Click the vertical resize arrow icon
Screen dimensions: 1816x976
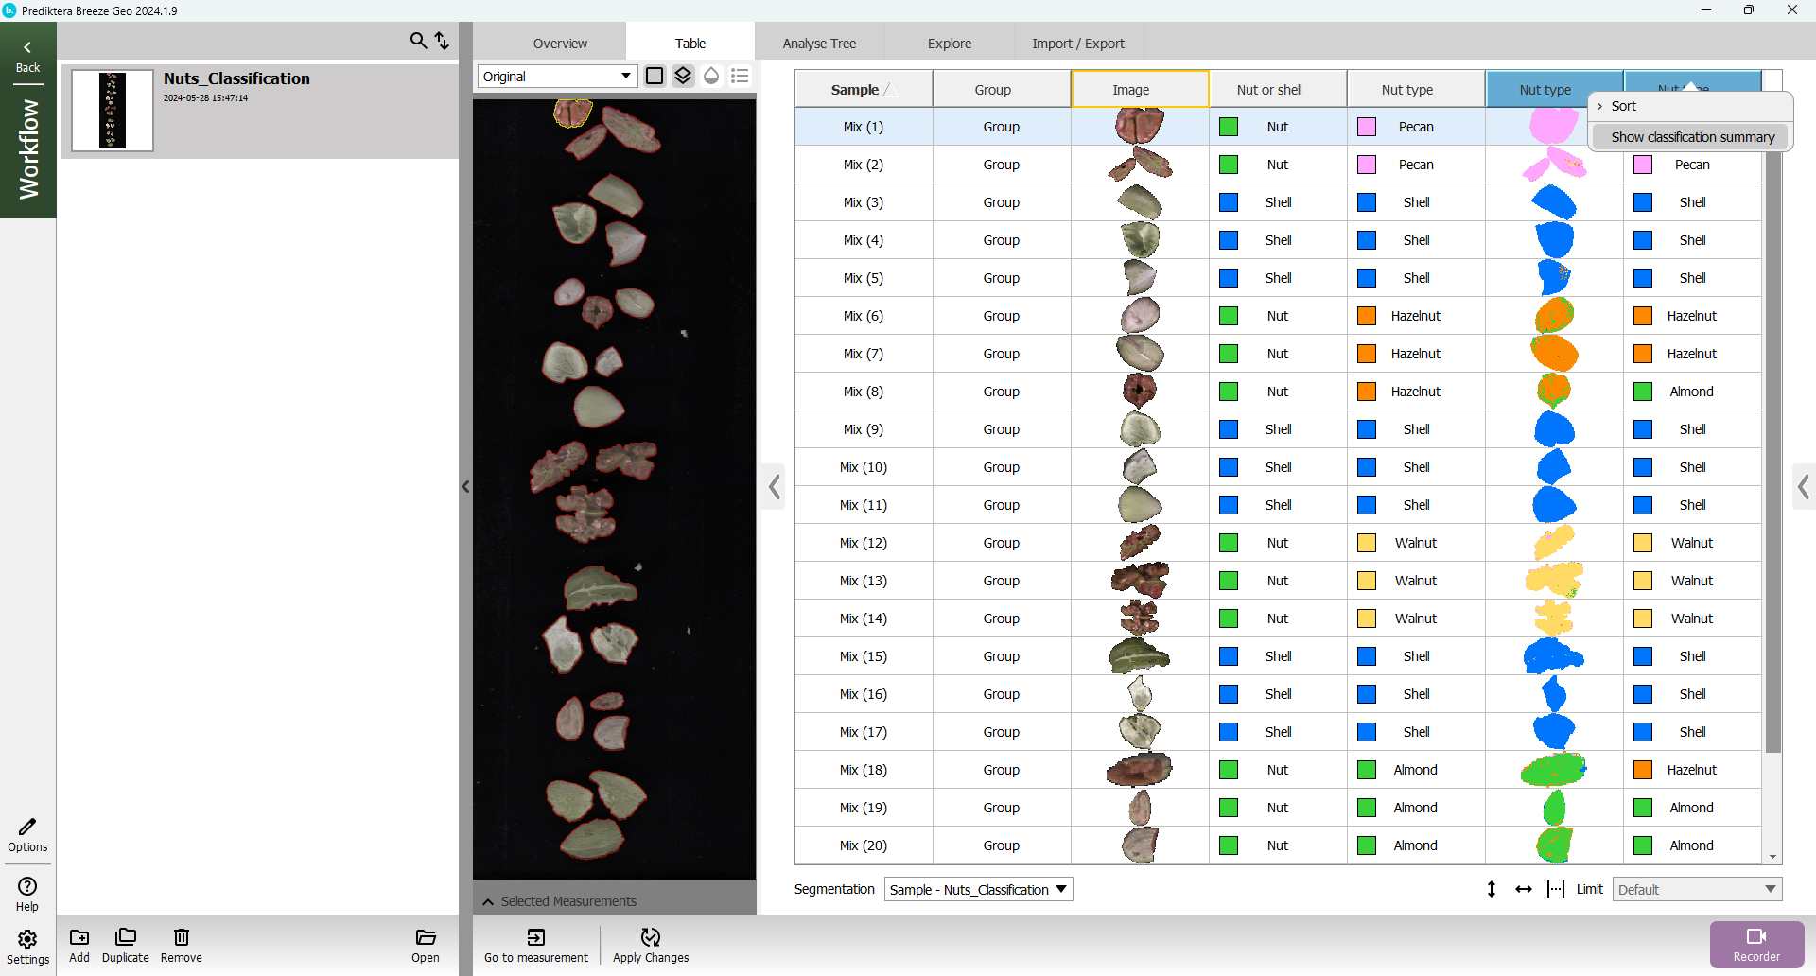pos(1492,889)
